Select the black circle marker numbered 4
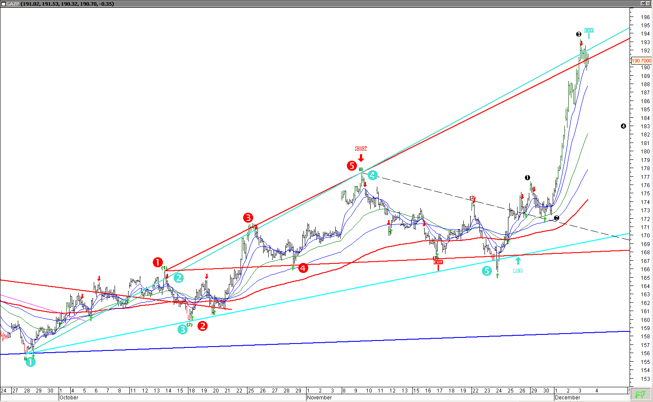Screen dimensions: 653x402 [x=623, y=126]
